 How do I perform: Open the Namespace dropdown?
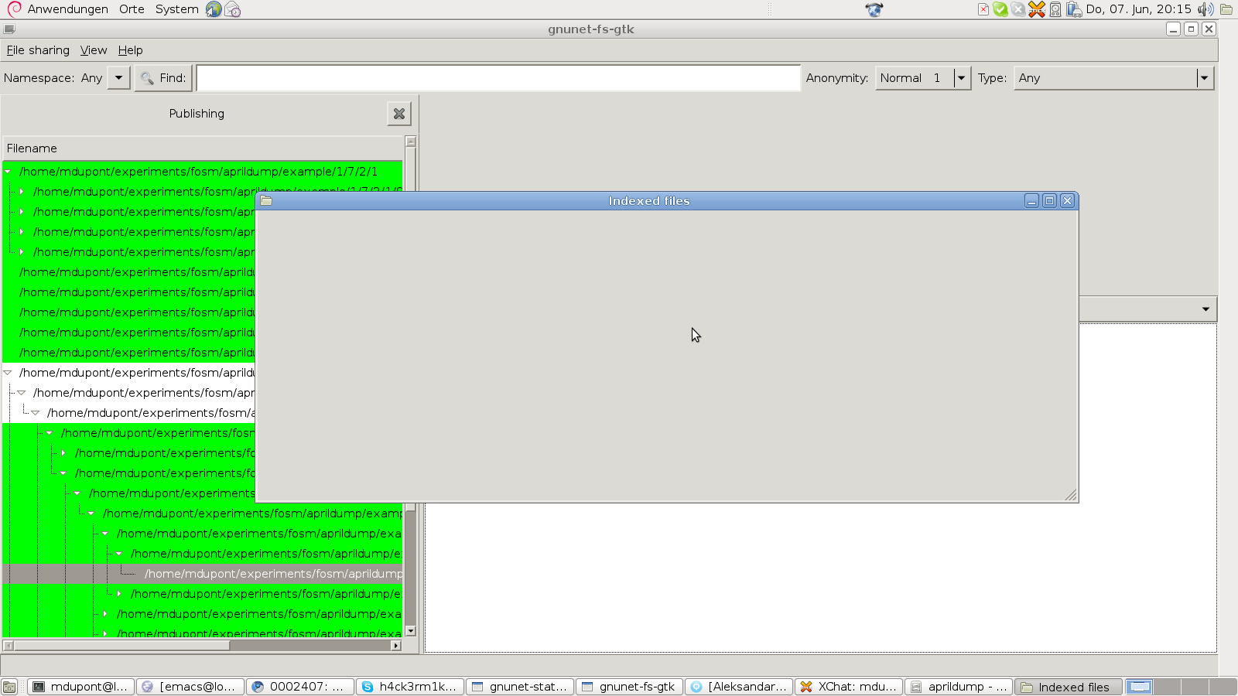118,78
